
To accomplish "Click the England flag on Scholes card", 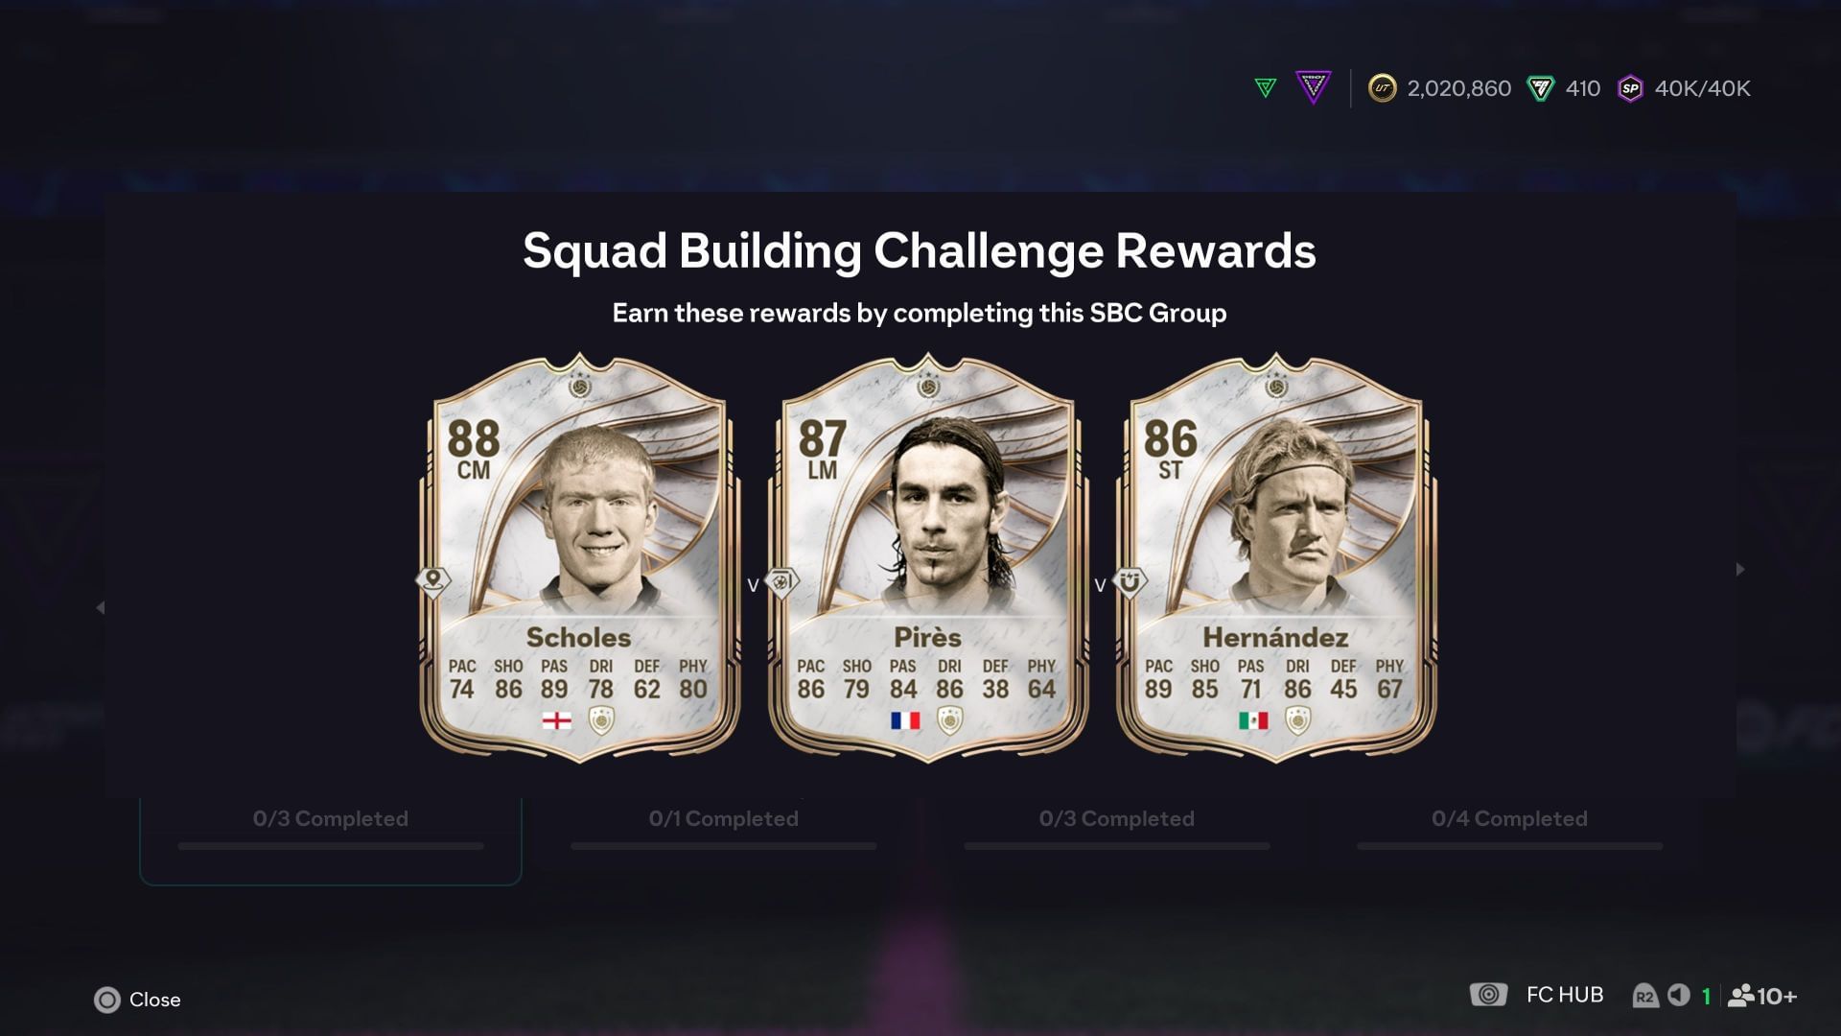I will [556, 720].
